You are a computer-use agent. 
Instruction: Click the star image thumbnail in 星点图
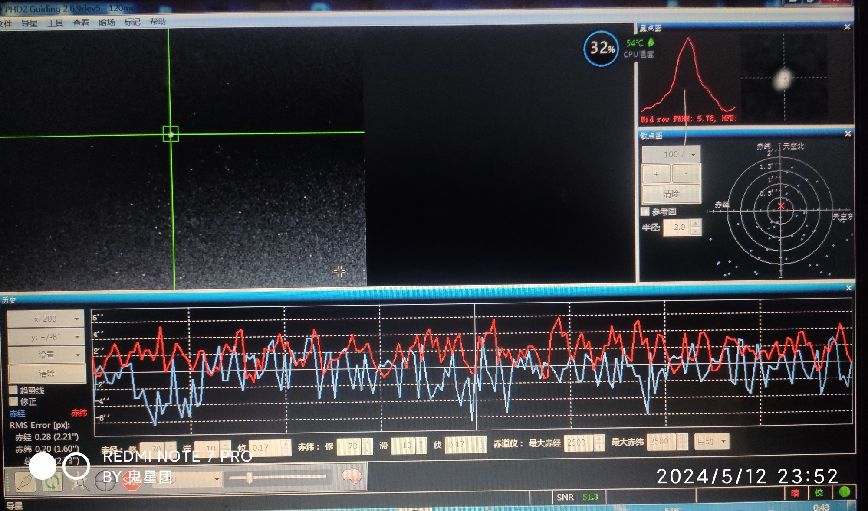coord(784,78)
